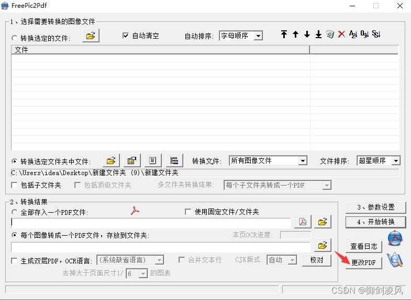This screenshot has height=300, width=411.
Task: Click single PDF output path field
Action: [151, 222]
